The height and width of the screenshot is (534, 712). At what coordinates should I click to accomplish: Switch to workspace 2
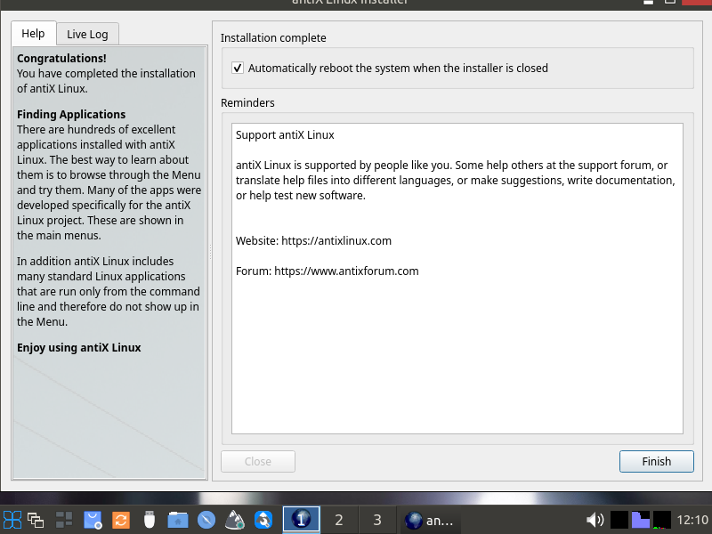[338, 520]
